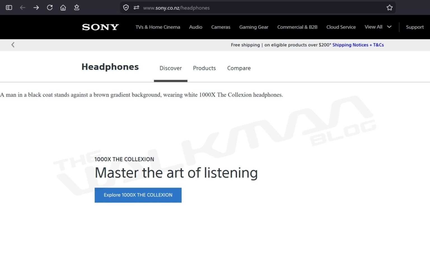Reload the page with refresh icon
430x268 pixels.
[x=50, y=8]
